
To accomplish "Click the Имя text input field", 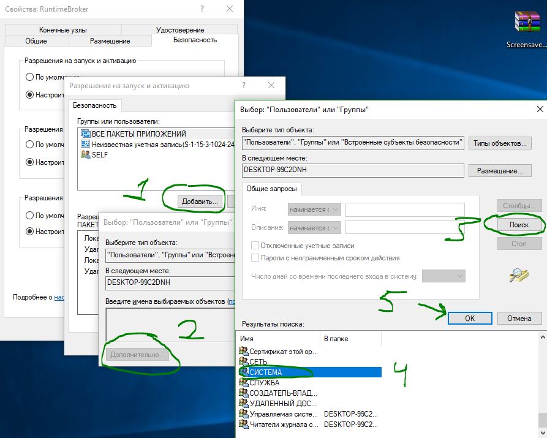I will tap(405, 210).
